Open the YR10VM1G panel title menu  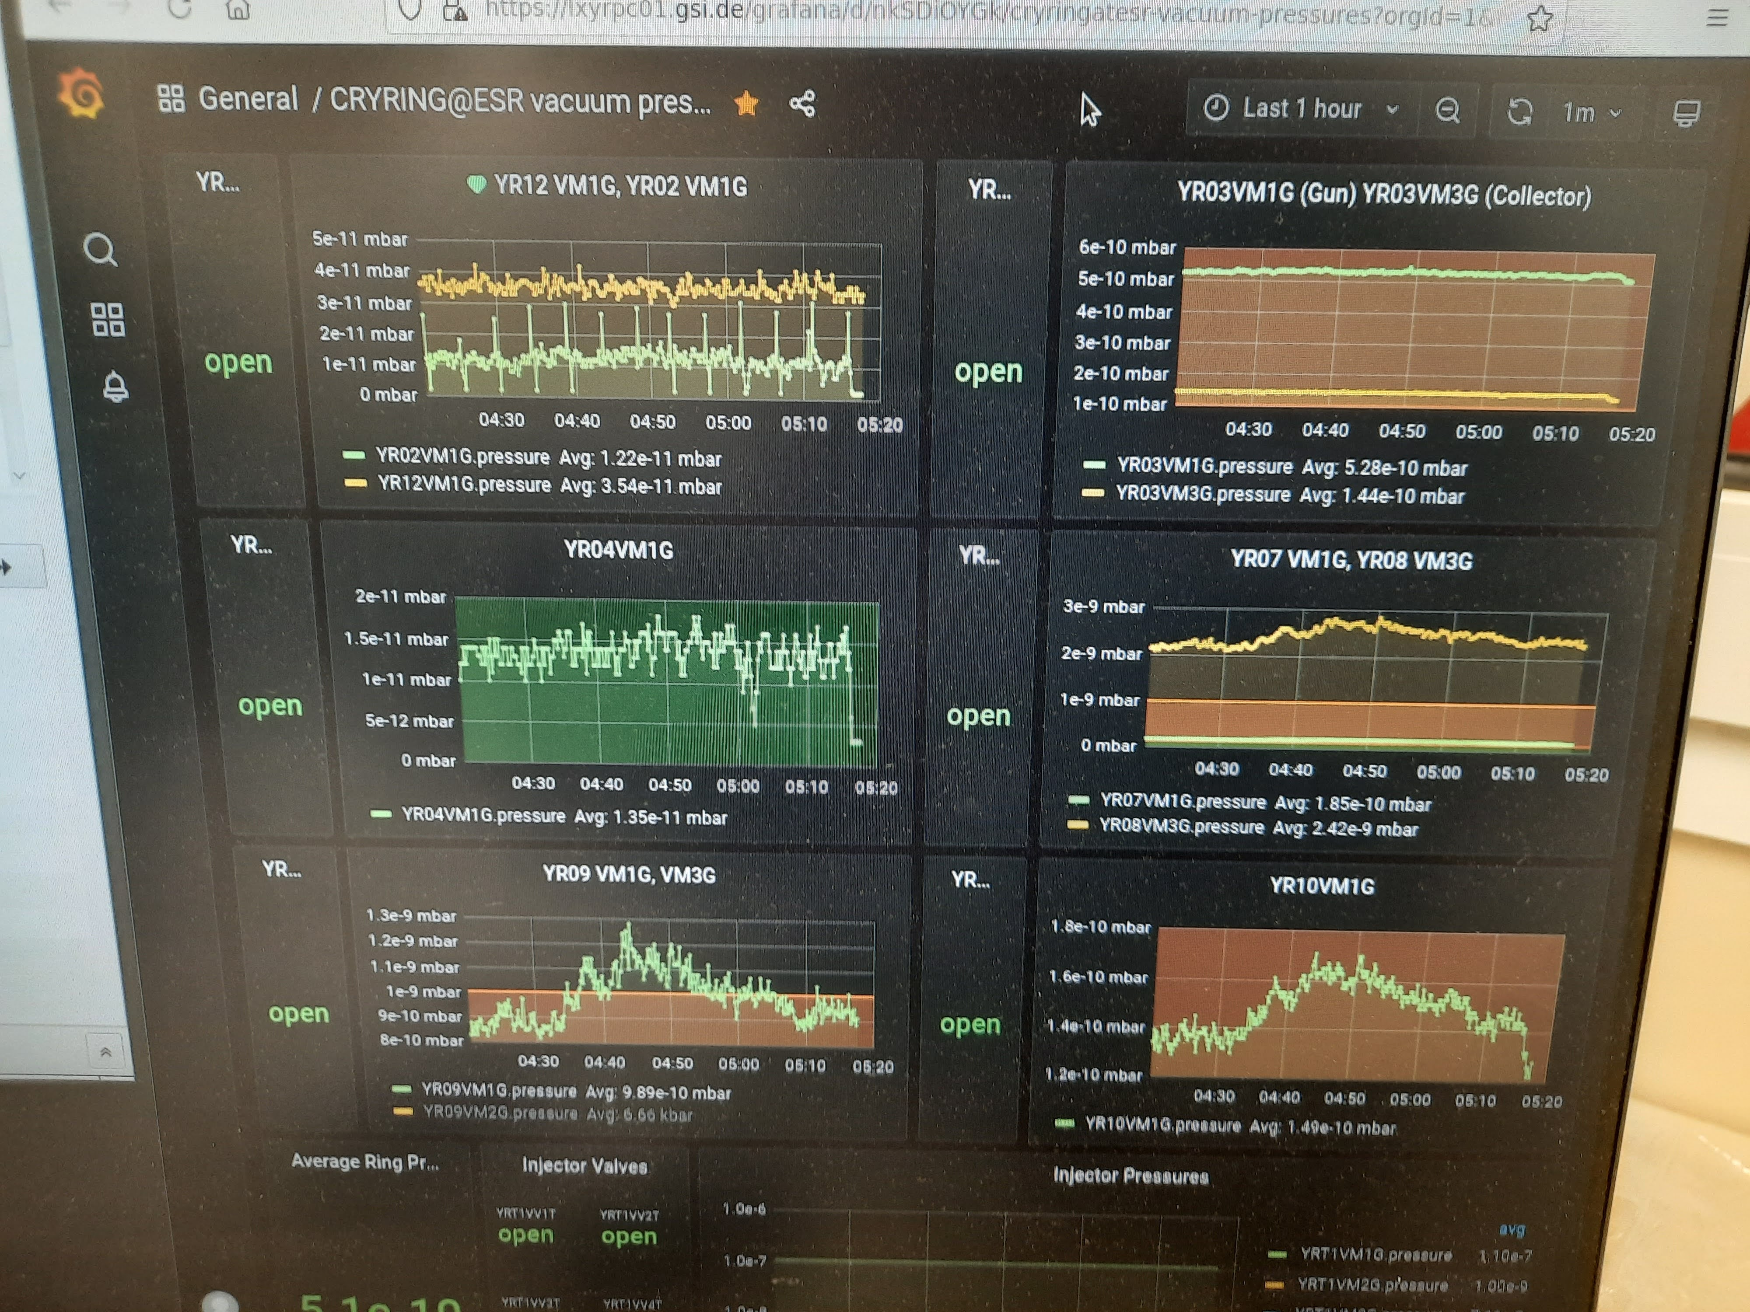point(1322,886)
